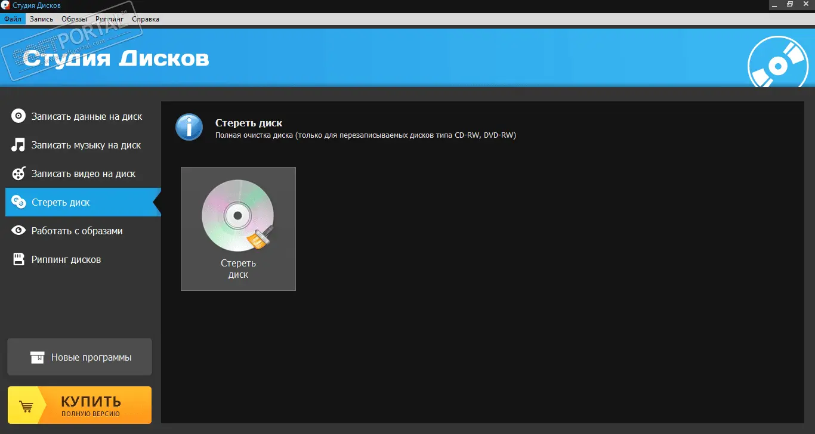Click the app icon in the title bar

5,5
